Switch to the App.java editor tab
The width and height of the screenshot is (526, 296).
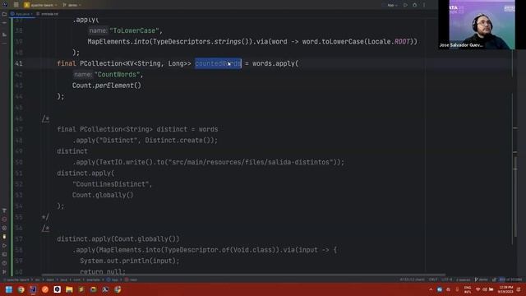click(x=22, y=14)
